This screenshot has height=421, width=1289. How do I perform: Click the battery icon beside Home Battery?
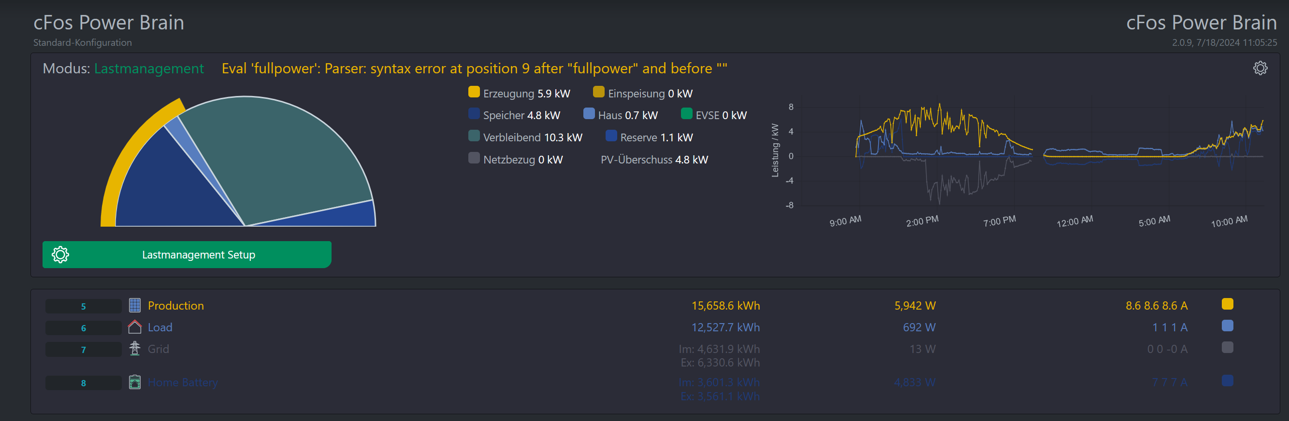(x=135, y=382)
